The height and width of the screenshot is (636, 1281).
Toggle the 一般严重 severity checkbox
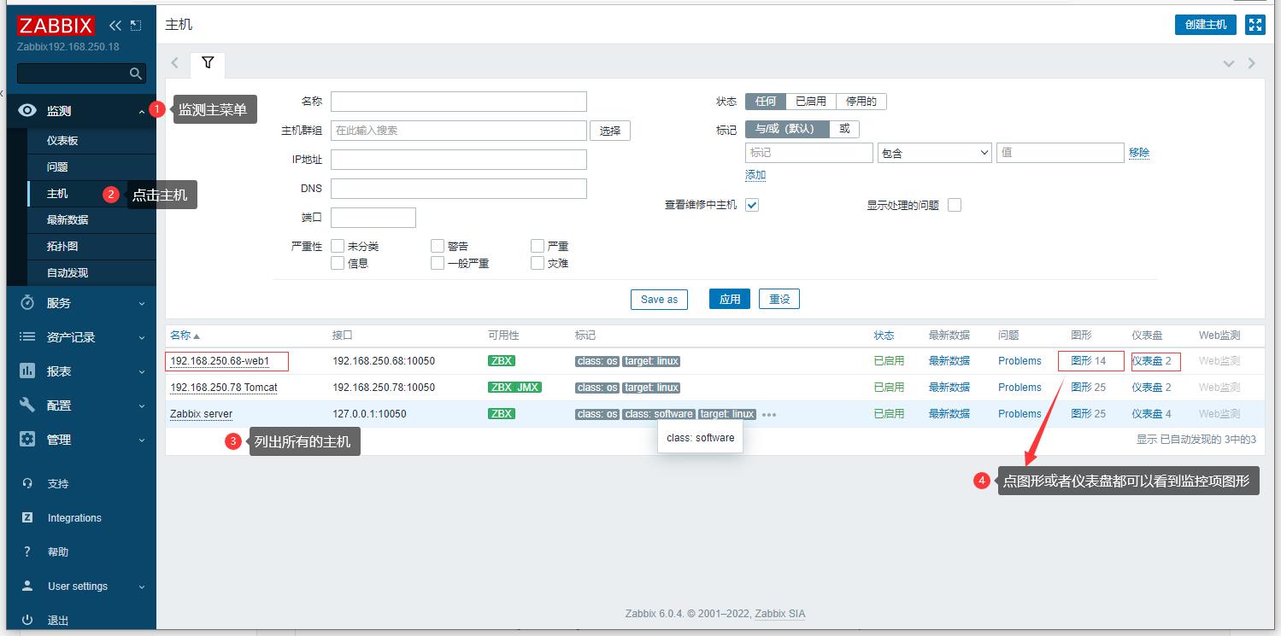[438, 263]
